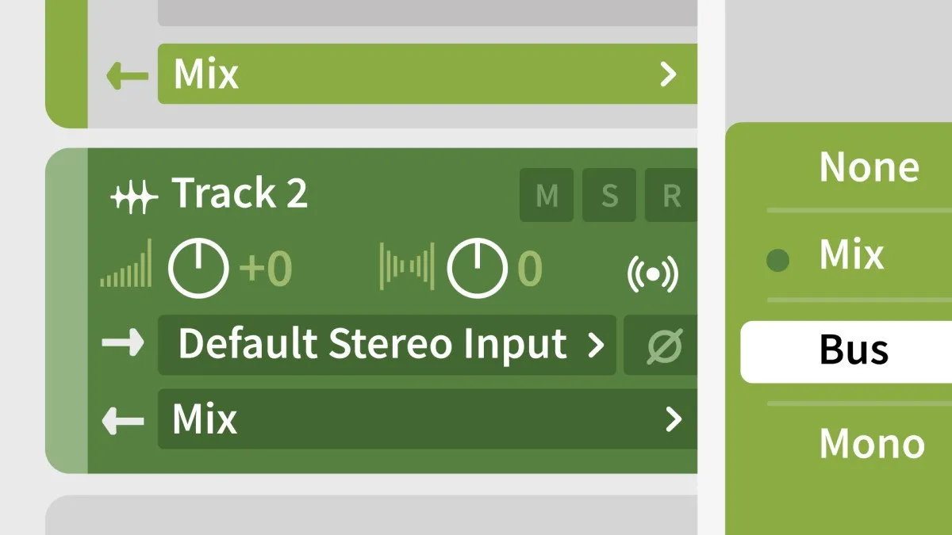Solo Track 2 with S button
This screenshot has height=535, width=952.
pyautogui.click(x=609, y=196)
